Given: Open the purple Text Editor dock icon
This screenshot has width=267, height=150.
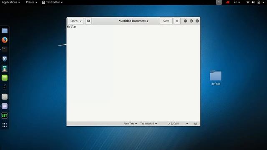Looking at the screenshot, I should pyautogui.click(x=5, y=106).
